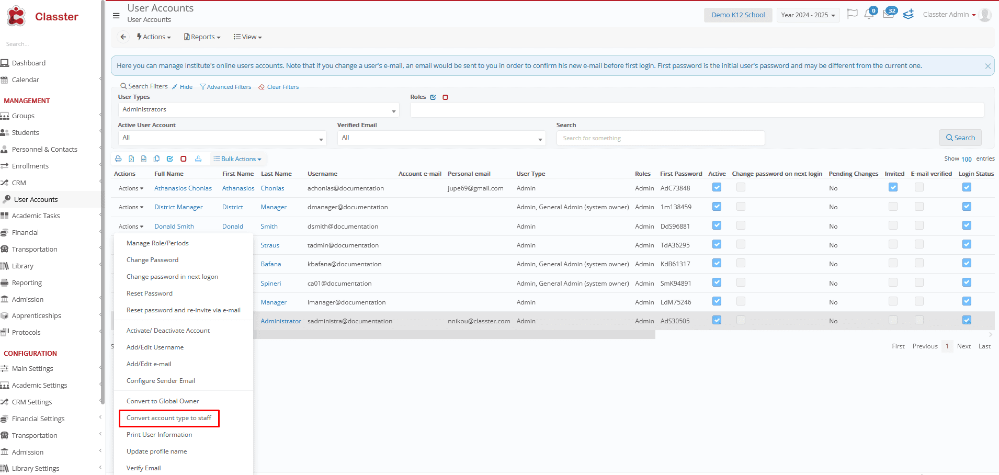
Task: Open the top Actions toolbar dropdown
Action: point(154,37)
